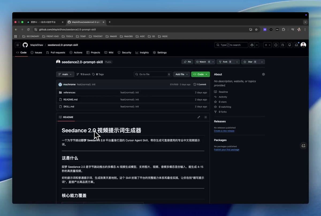321x216 pixels.
Task: Click the GitHub Octocat logo
Action: (25, 45)
